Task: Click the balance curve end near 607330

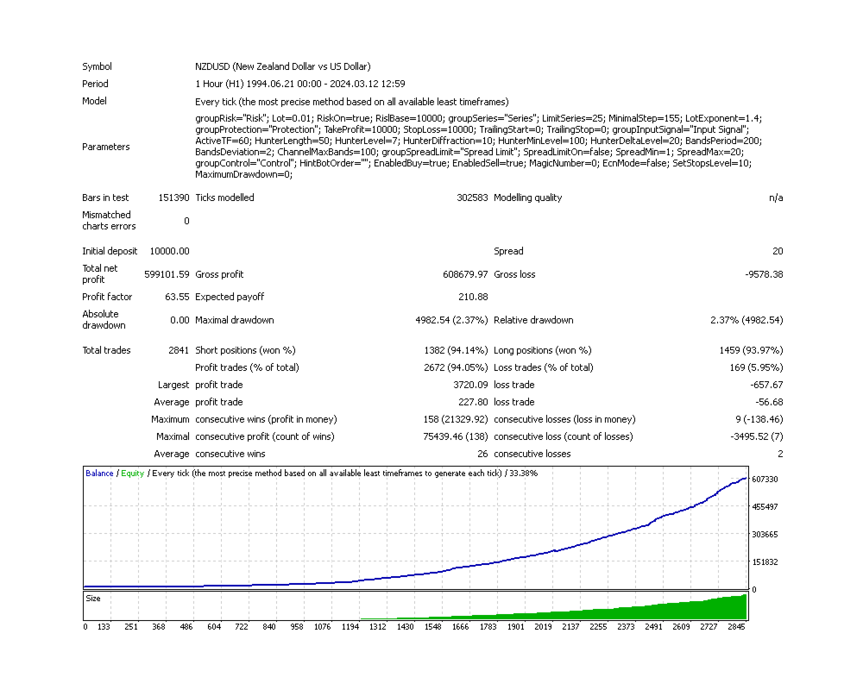Action: click(x=746, y=479)
